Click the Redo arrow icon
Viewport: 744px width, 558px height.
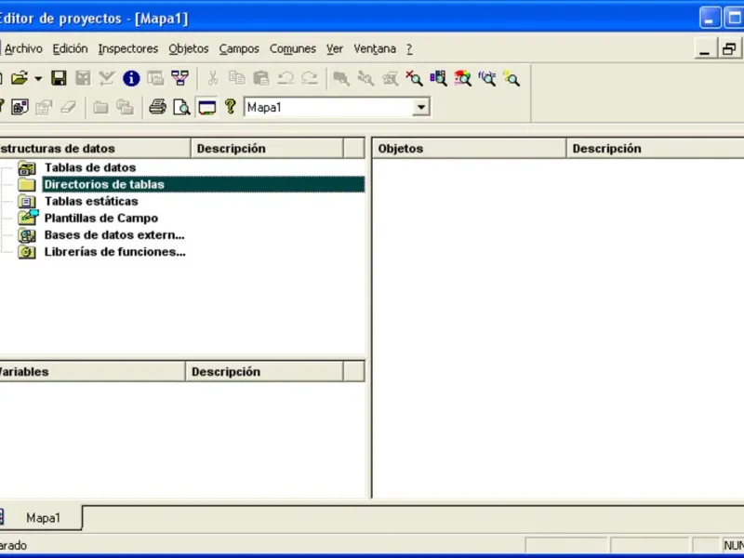[x=310, y=78]
